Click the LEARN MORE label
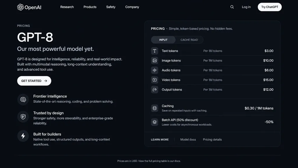The image size is (298, 168). point(160,140)
